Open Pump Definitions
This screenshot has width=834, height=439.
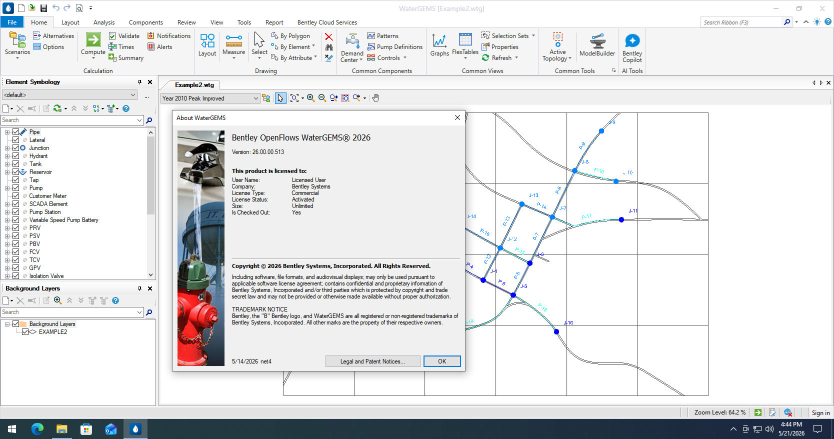394,47
